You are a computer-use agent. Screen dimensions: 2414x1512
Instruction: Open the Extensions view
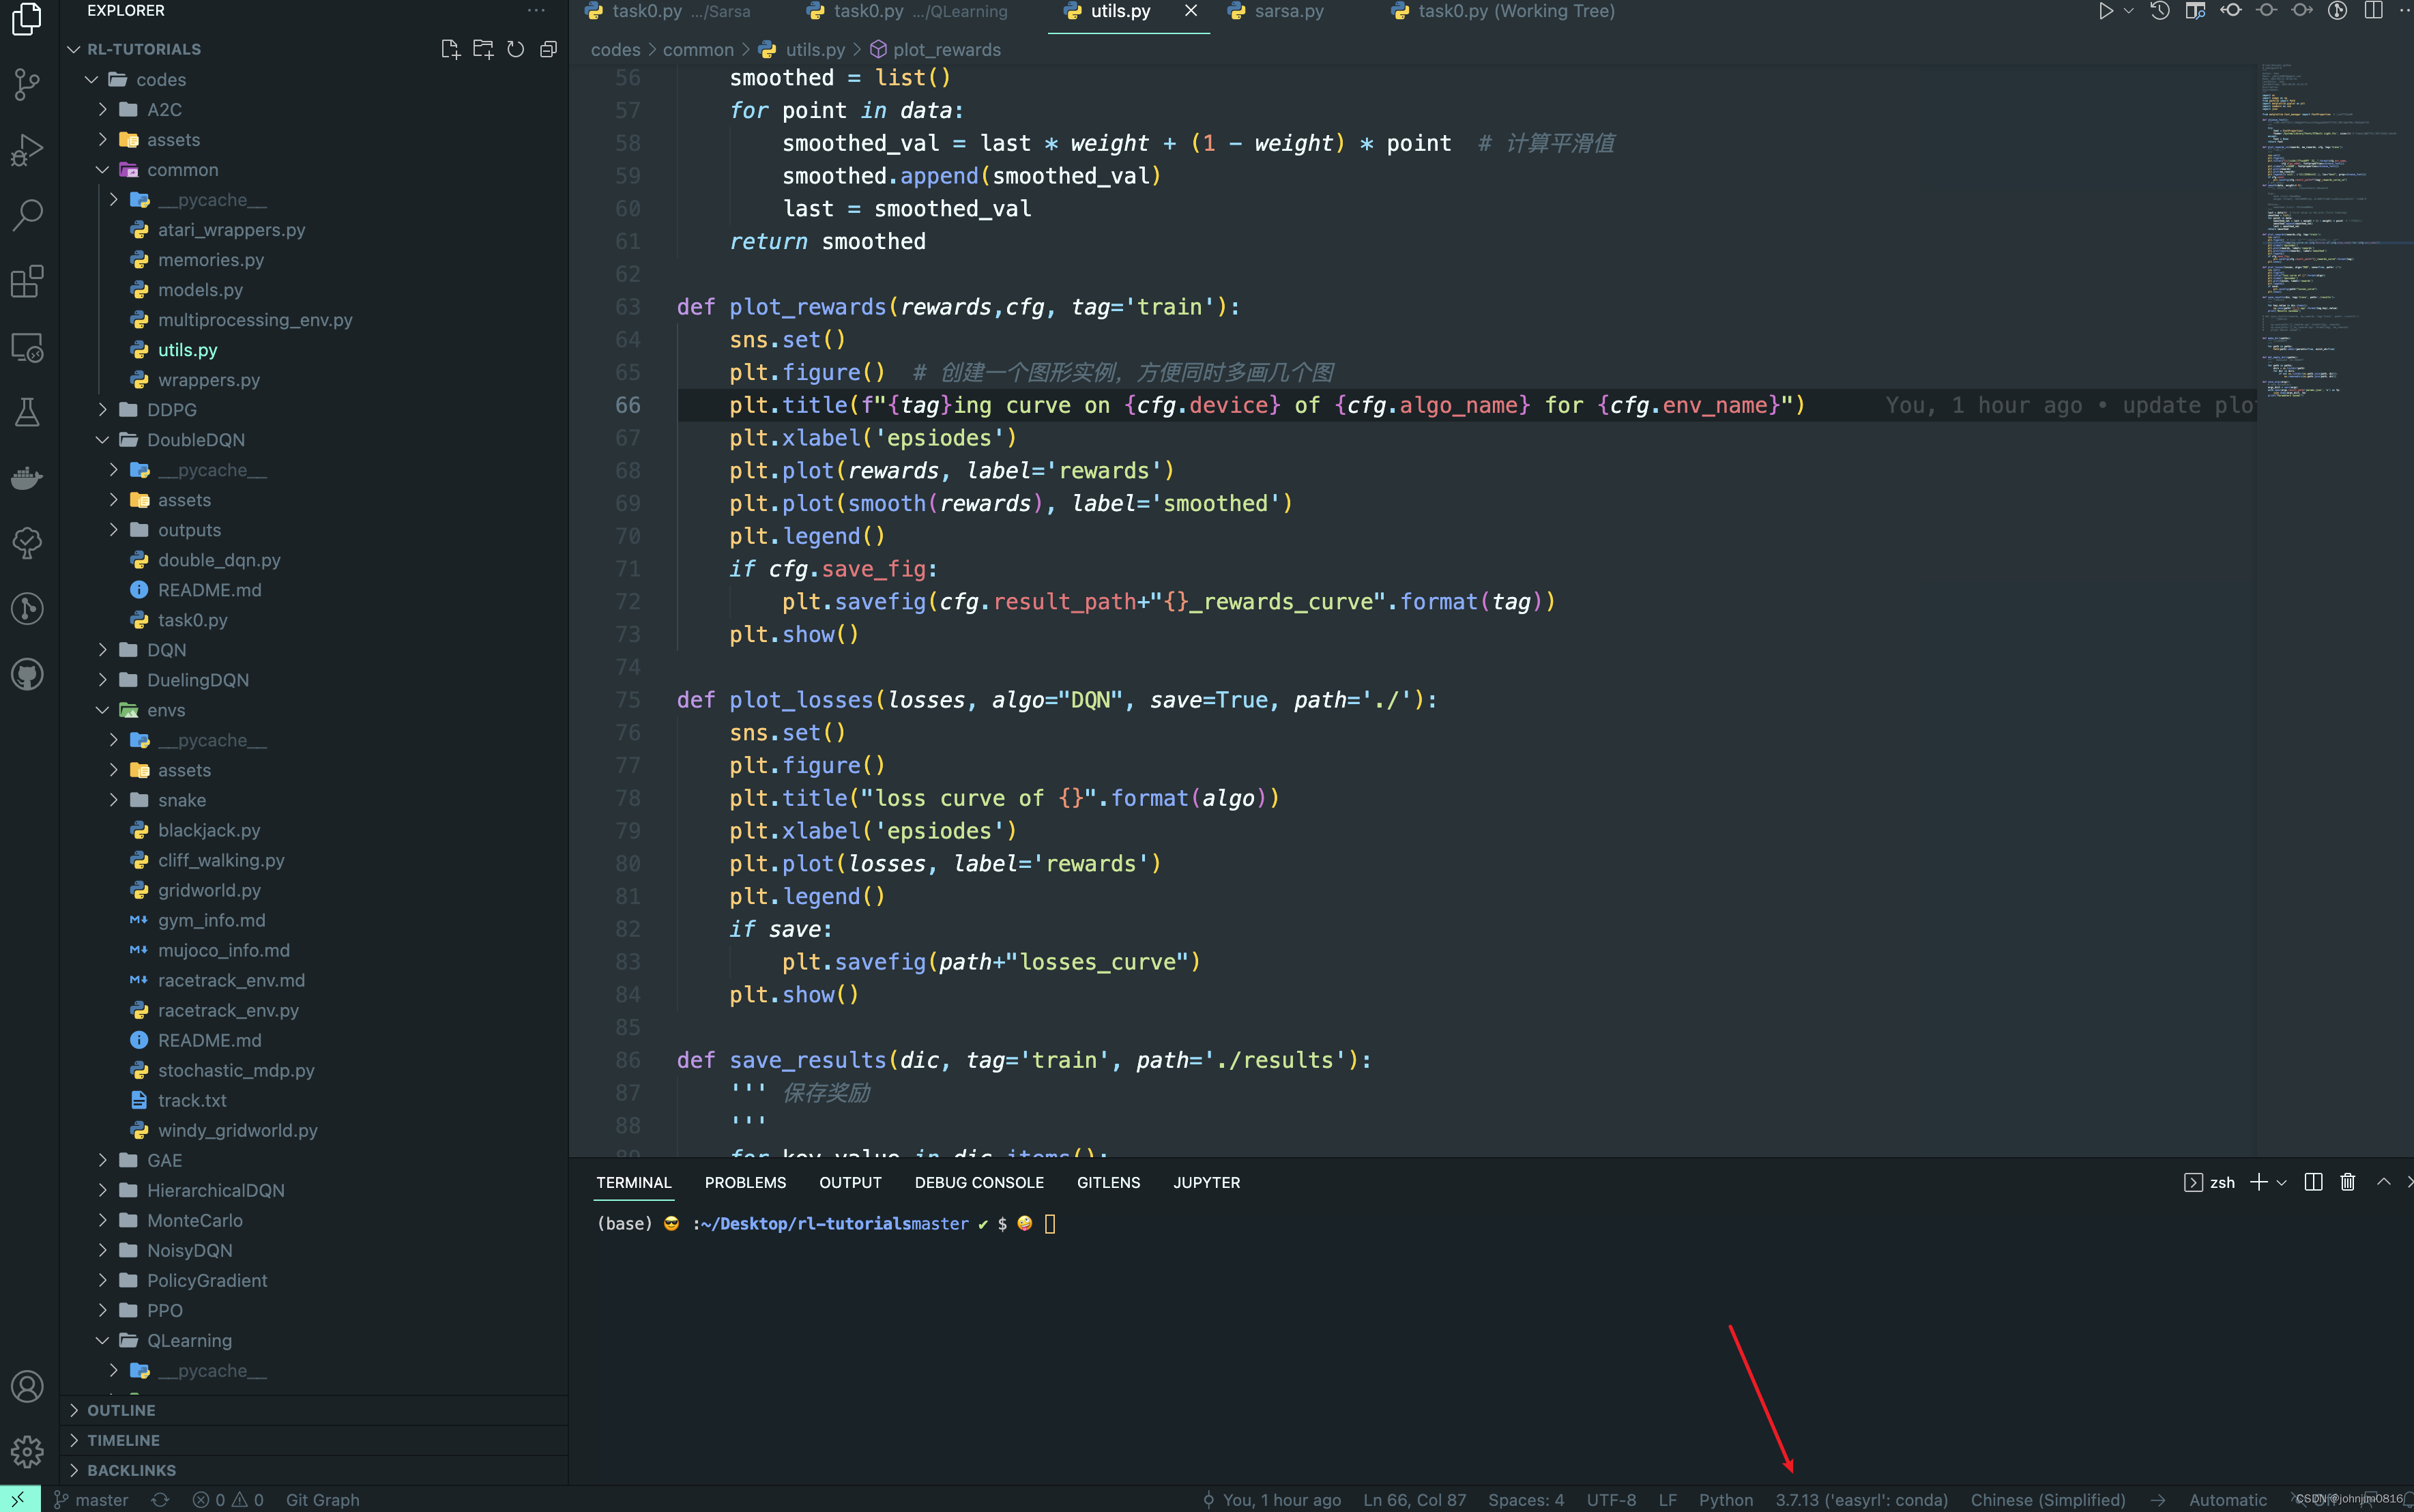coord(27,281)
